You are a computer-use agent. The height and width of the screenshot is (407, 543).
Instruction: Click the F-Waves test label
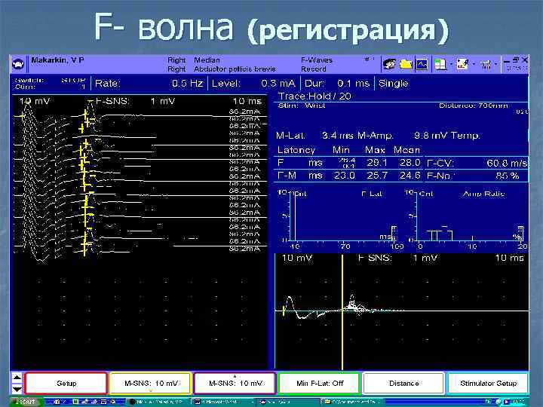317,60
